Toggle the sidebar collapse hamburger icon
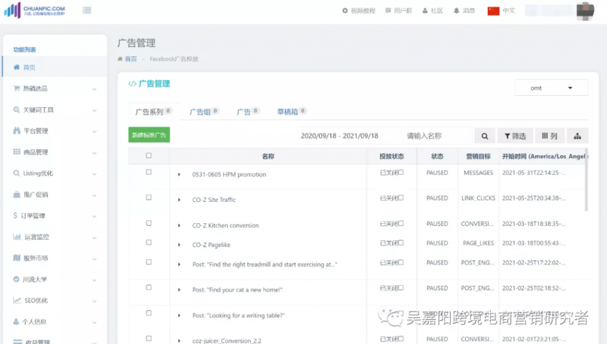The width and height of the screenshot is (607, 344). (87, 11)
